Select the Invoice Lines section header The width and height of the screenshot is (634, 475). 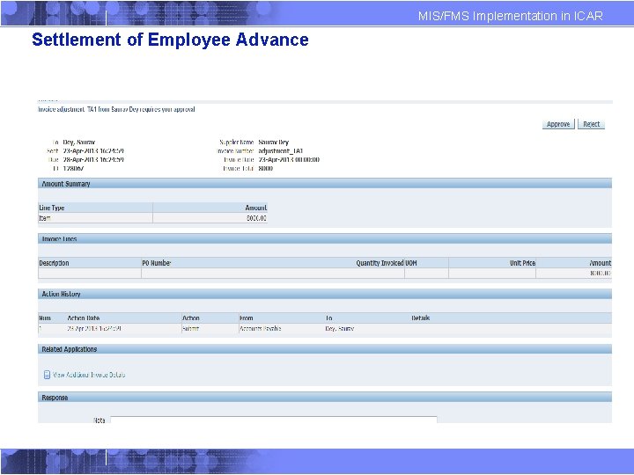325,238
